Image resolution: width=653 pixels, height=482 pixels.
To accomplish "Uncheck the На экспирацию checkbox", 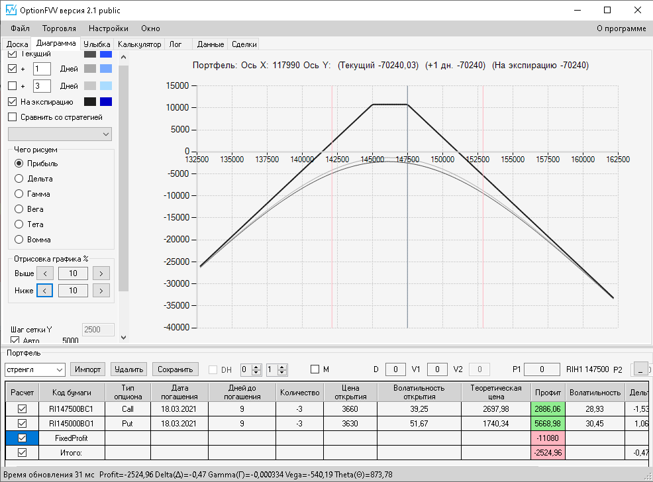I will (13, 102).
